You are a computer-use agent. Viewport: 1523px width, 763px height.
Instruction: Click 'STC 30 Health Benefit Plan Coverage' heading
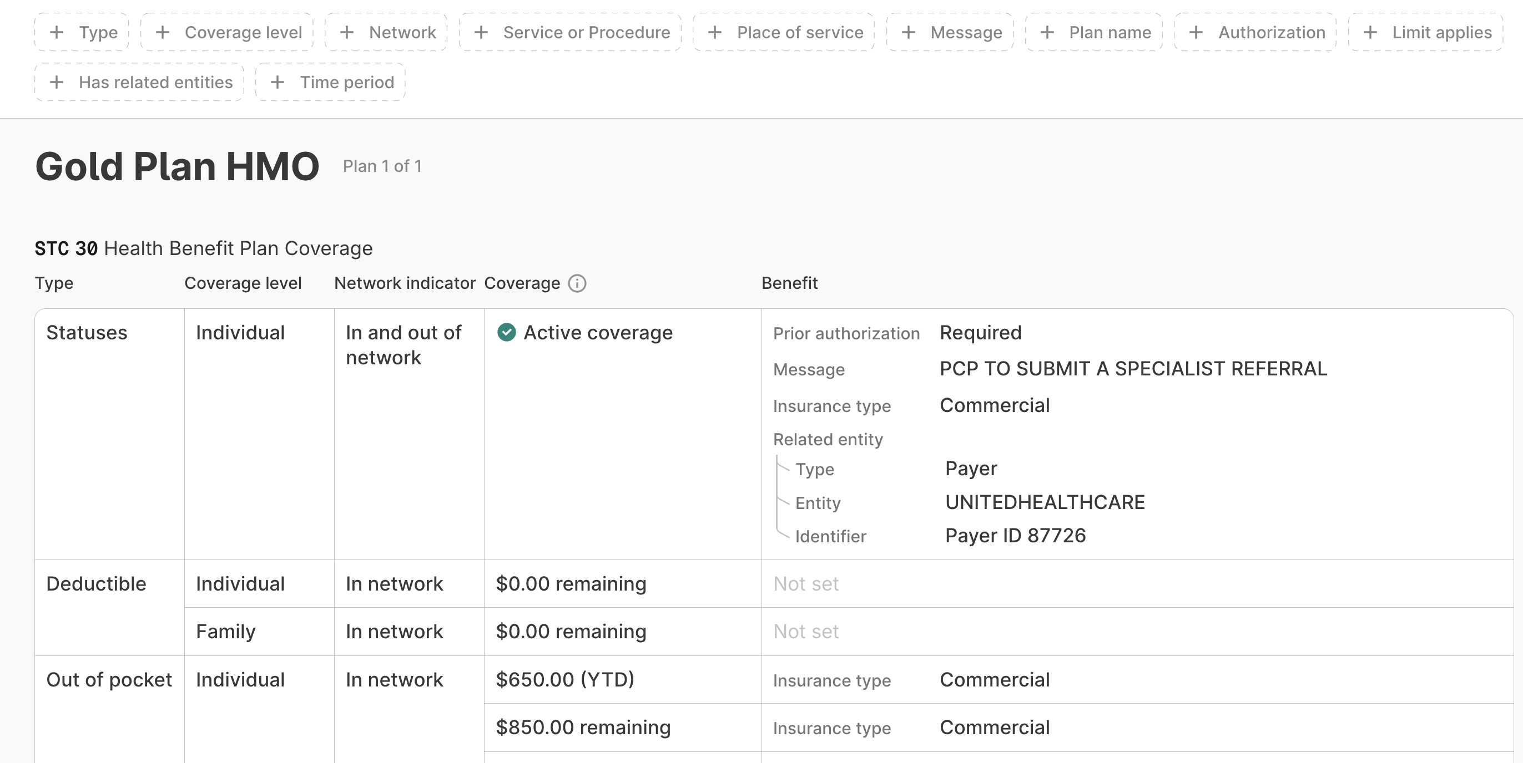[204, 248]
